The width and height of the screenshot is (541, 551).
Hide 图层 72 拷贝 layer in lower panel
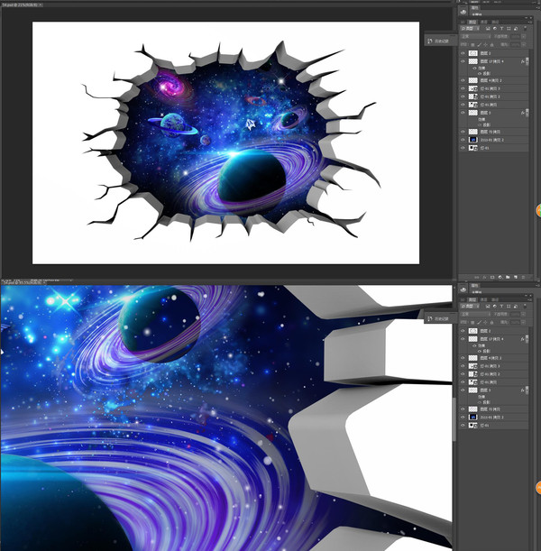(463, 409)
